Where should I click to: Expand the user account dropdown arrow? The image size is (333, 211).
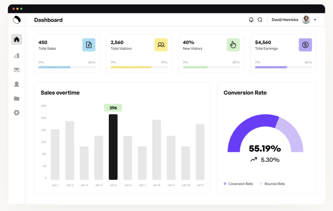pyautogui.click(x=315, y=20)
